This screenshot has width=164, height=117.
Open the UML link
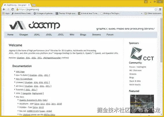pyautogui.click(x=45, y=100)
